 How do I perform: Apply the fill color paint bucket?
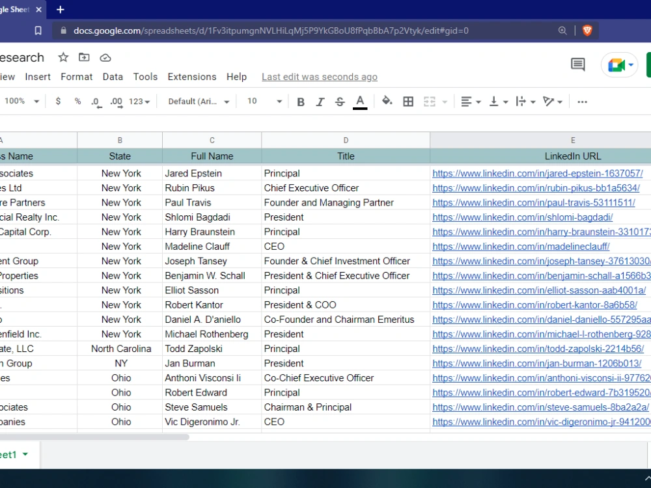(x=387, y=102)
